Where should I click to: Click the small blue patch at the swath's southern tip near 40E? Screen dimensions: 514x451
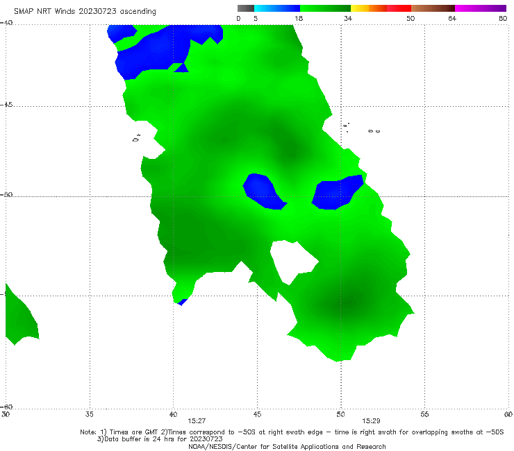point(182,303)
